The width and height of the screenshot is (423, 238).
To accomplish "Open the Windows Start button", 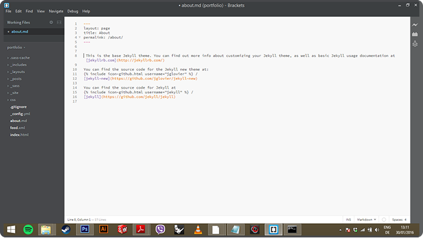I will (11, 230).
